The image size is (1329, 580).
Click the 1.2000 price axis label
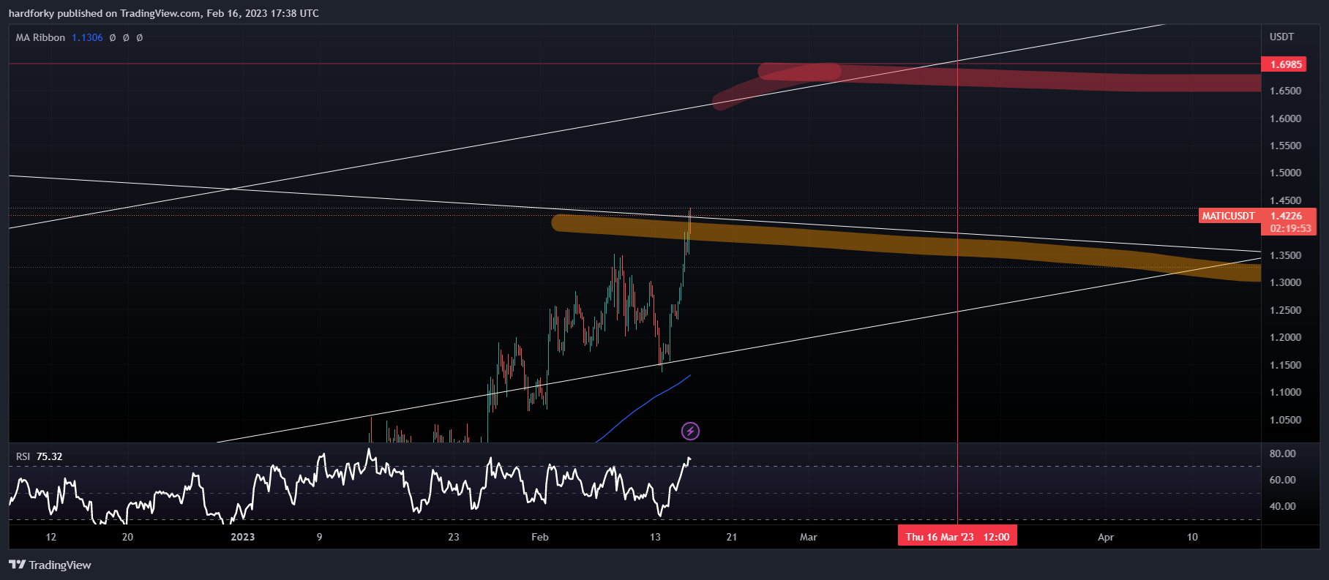pyautogui.click(x=1286, y=337)
